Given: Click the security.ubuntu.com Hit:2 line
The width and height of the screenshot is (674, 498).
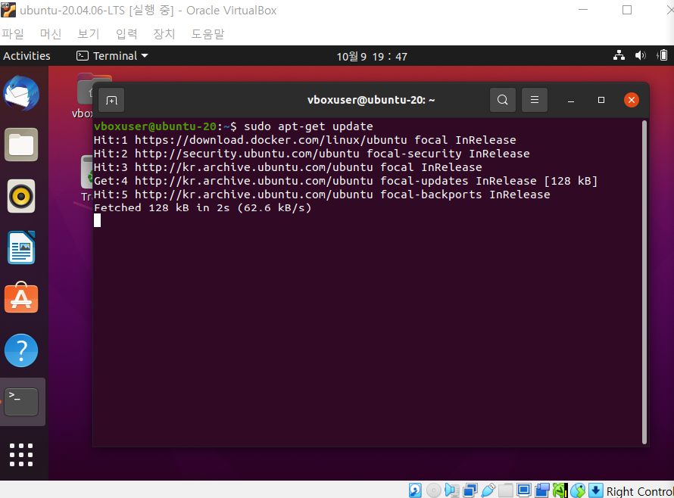Looking at the screenshot, I should pyautogui.click(x=312, y=154).
